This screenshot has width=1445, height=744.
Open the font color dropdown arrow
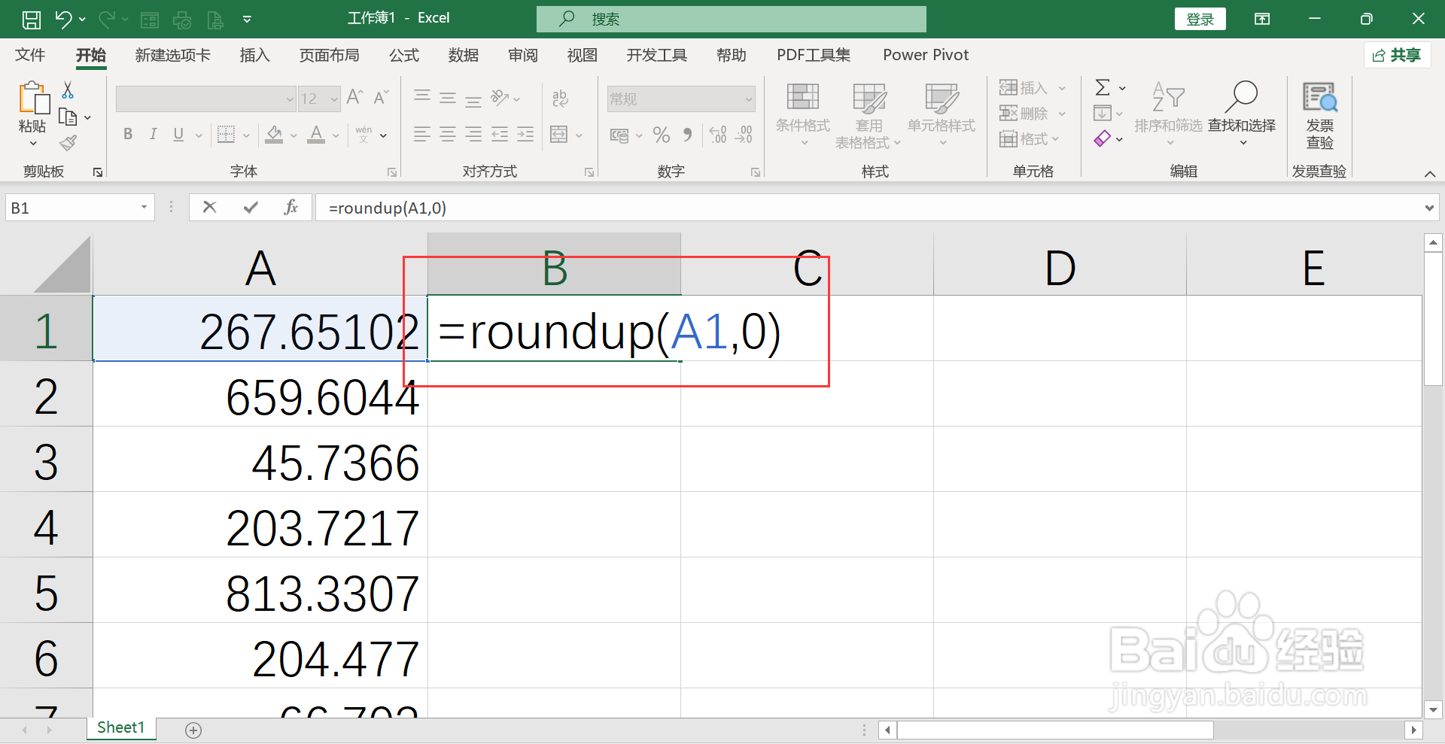(x=336, y=135)
